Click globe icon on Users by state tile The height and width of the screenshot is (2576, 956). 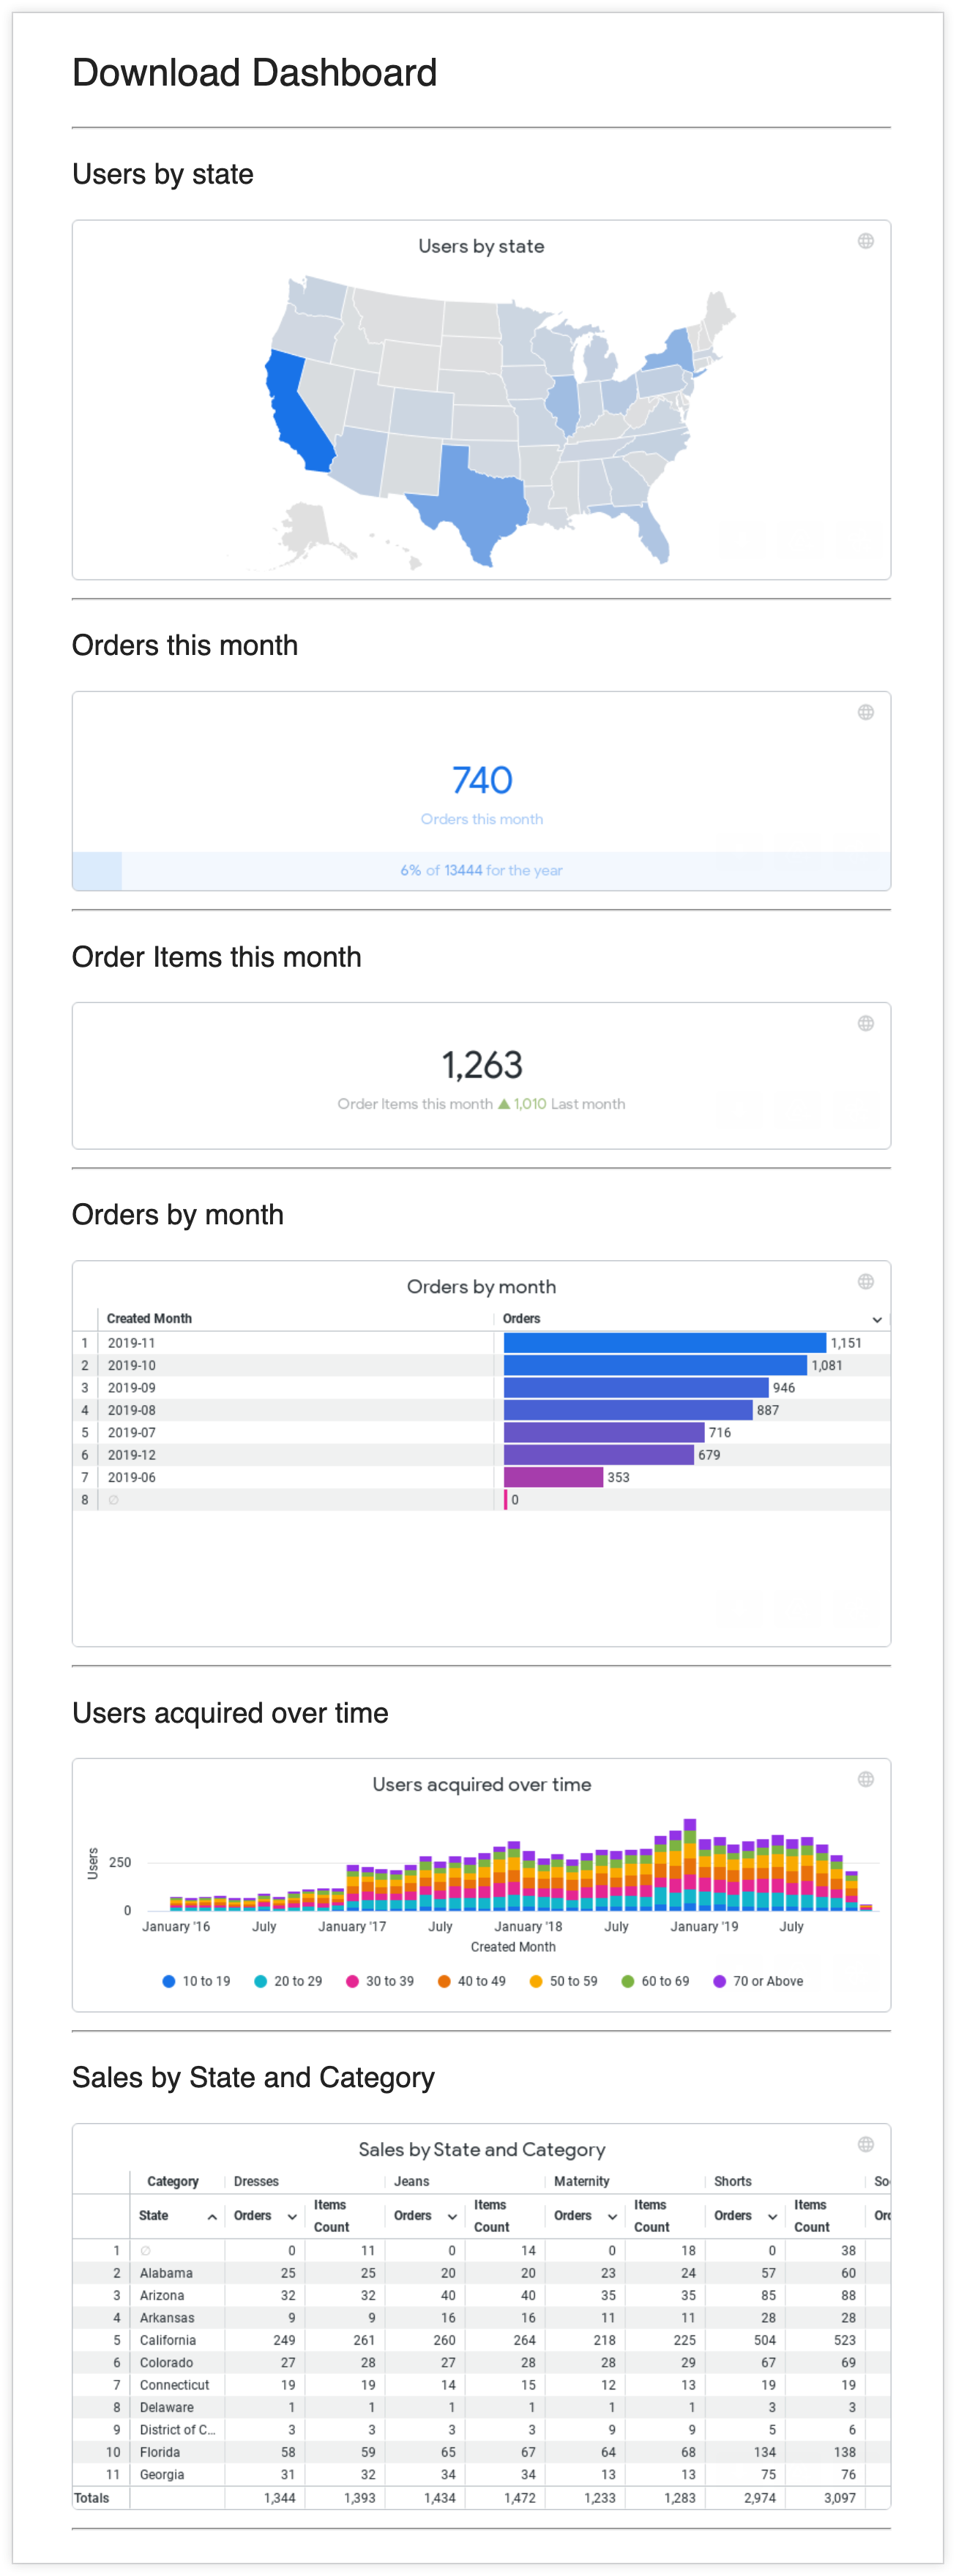pyautogui.click(x=865, y=241)
